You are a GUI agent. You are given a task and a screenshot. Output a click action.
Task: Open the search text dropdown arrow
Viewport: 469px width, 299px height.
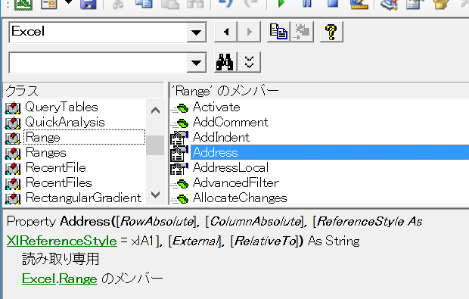197,63
